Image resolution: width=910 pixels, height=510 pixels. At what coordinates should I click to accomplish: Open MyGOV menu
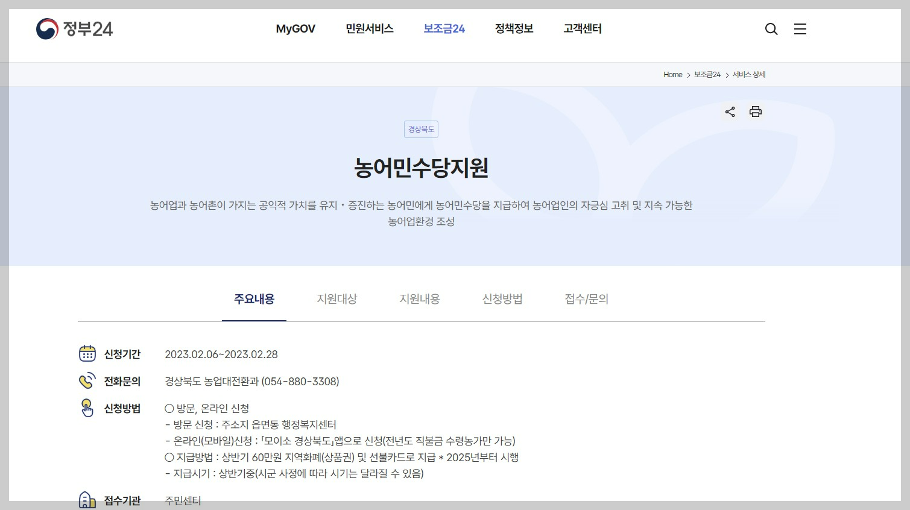pyautogui.click(x=295, y=29)
